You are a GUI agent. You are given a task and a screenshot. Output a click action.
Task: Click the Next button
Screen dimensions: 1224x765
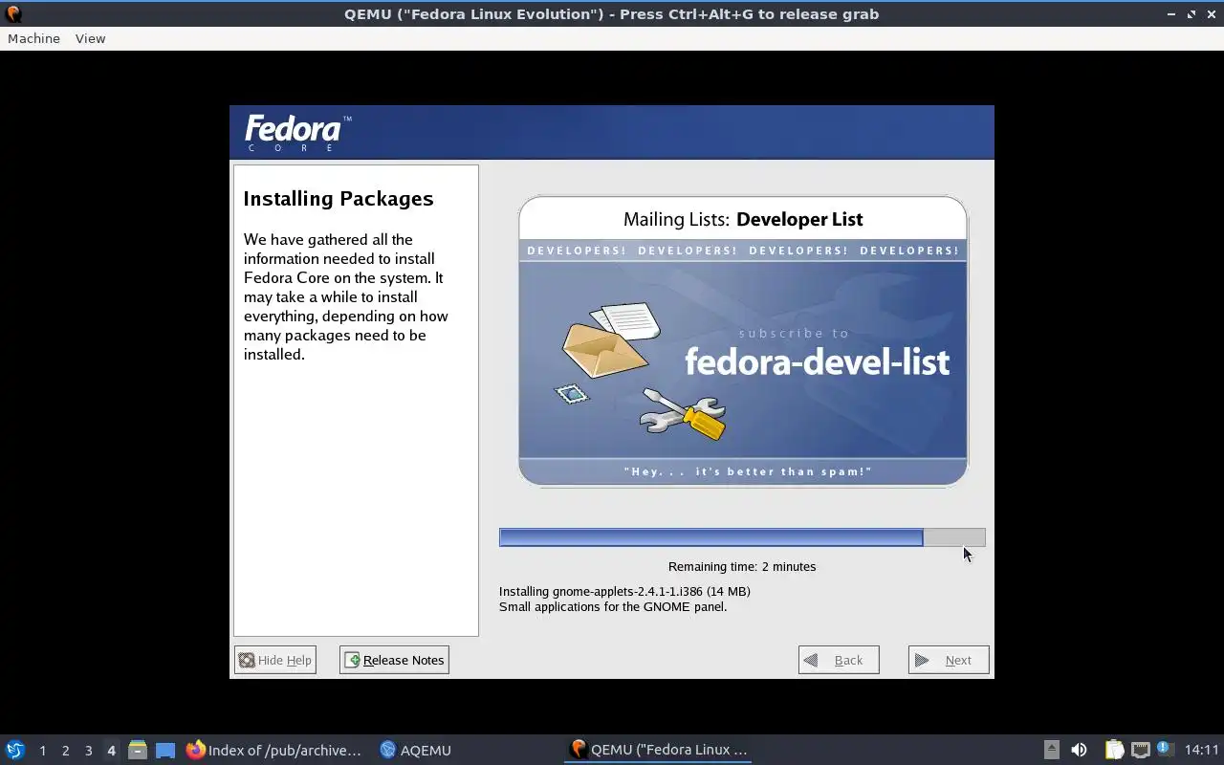(949, 660)
